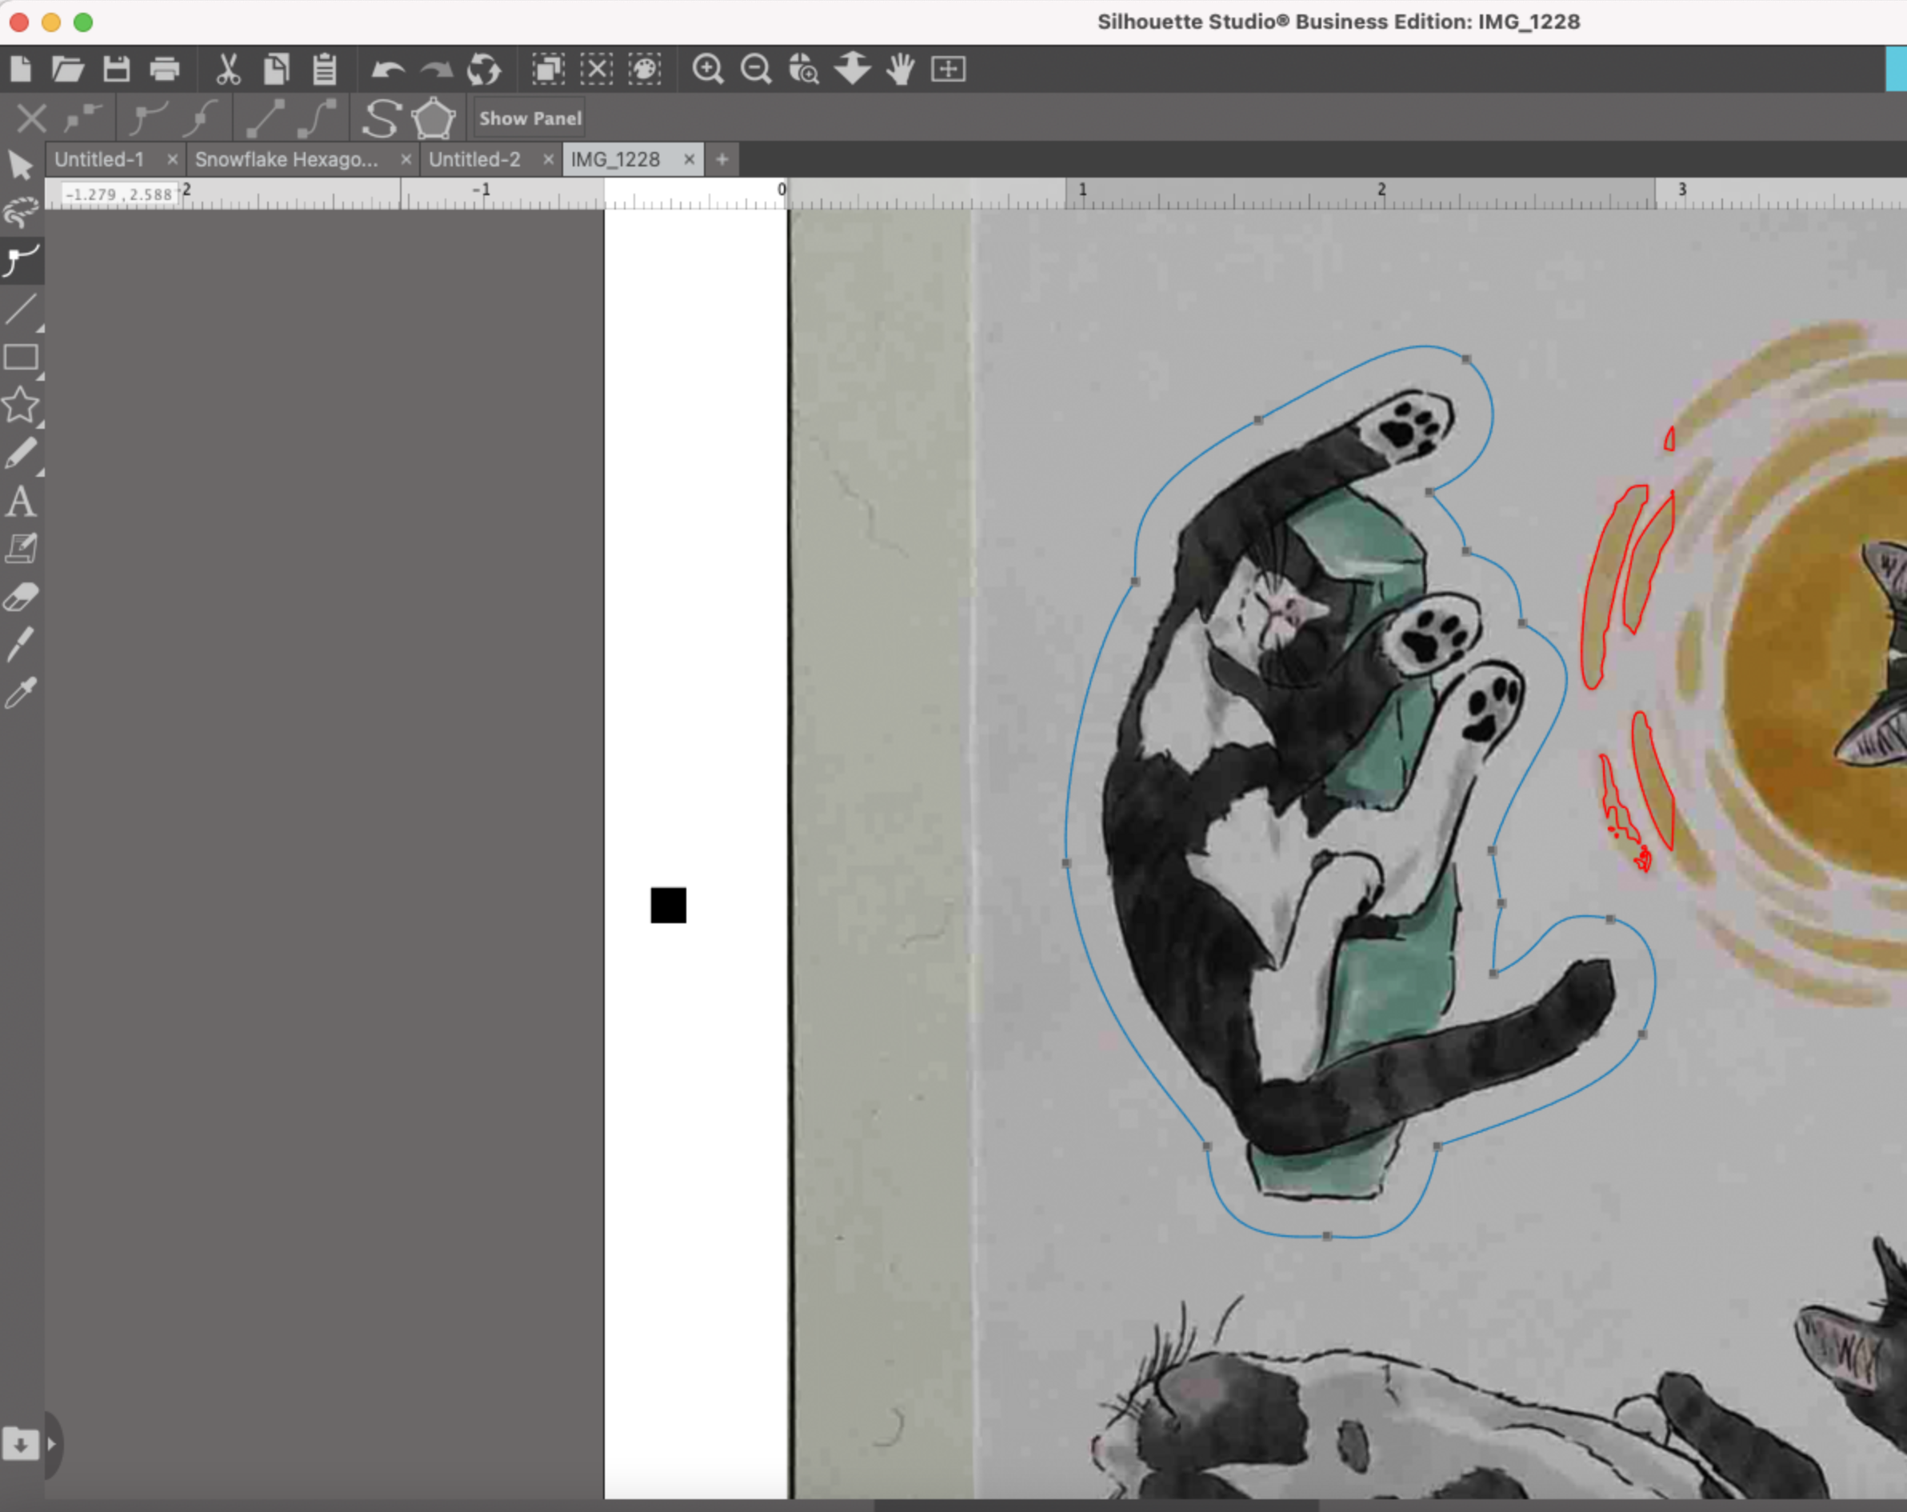Save the document using the floppy disk icon

click(x=116, y=68)
